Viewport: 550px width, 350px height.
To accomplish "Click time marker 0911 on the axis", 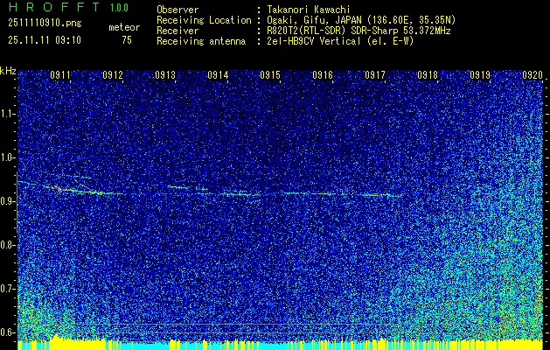I will click(60, 74).
